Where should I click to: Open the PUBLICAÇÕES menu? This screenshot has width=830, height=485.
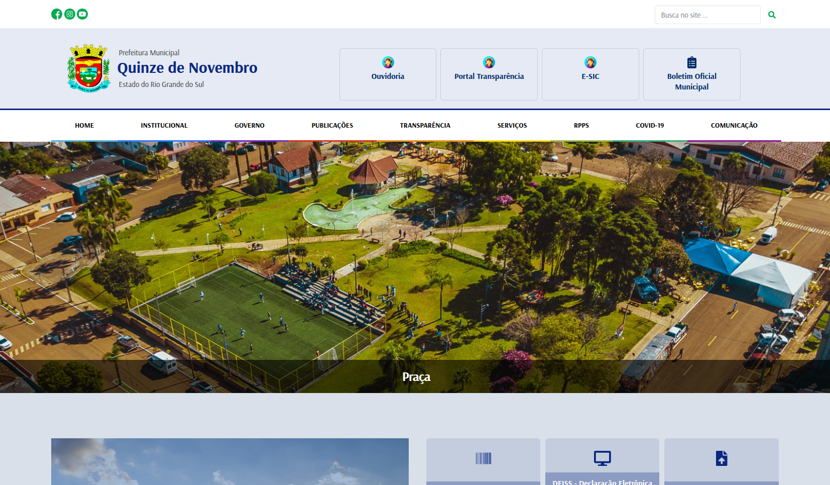332,126
